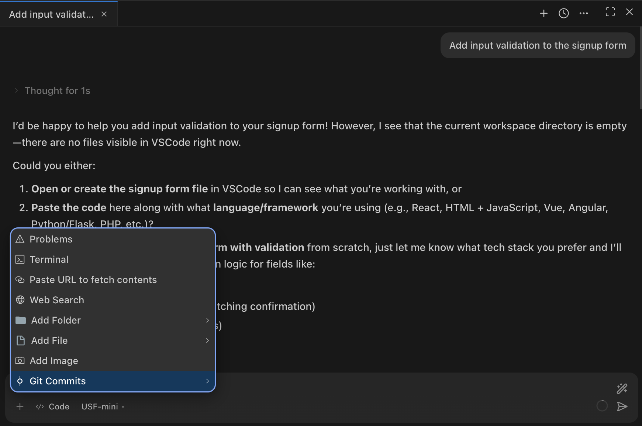Screen dimensions: 642x426
Task: Open the Add Folder submenu
Action: point(113,320)
